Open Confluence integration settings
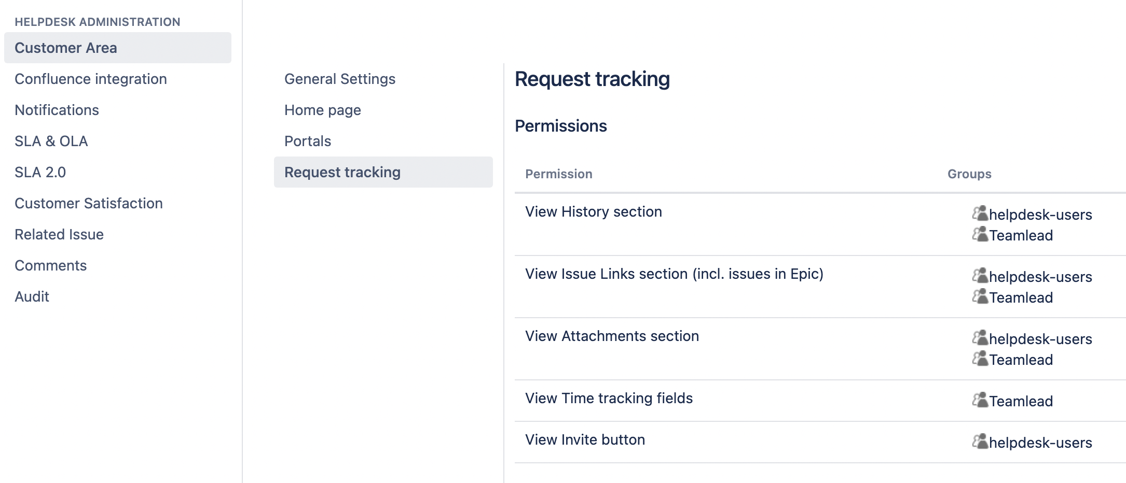 (x=91, y=79)
